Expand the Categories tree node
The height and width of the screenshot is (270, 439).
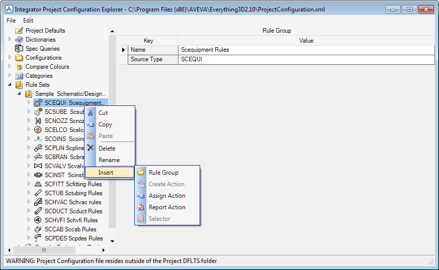(x=10, y=75)
